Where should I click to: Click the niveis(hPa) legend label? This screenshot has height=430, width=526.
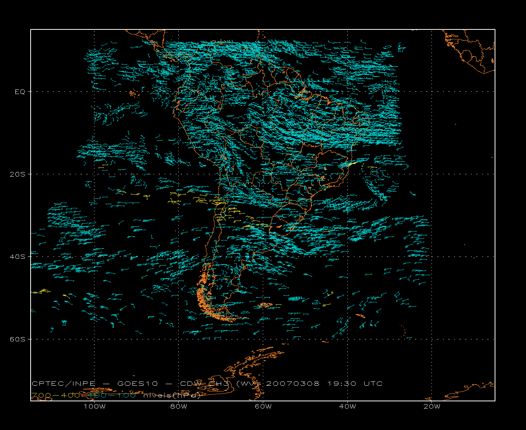pyautogui.click(x=172, y=395)
